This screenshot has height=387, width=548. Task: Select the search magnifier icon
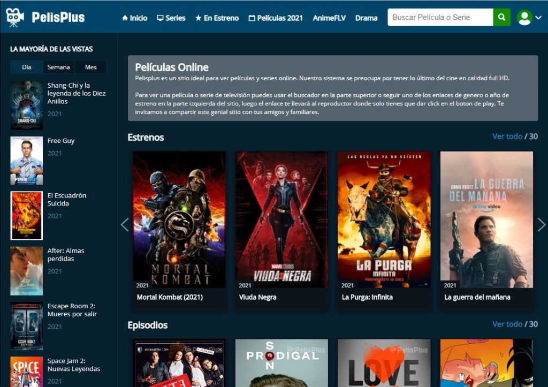click(x=501, y=17)
